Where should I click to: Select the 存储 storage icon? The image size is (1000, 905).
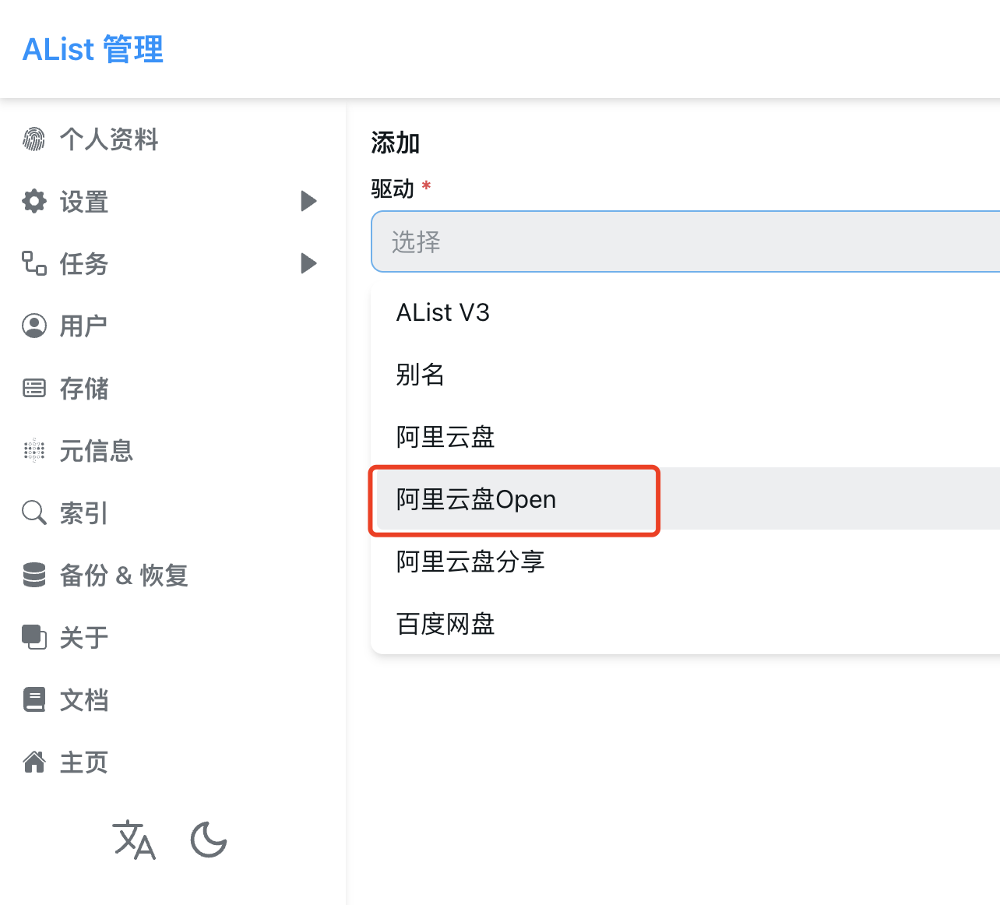(34, 388)
